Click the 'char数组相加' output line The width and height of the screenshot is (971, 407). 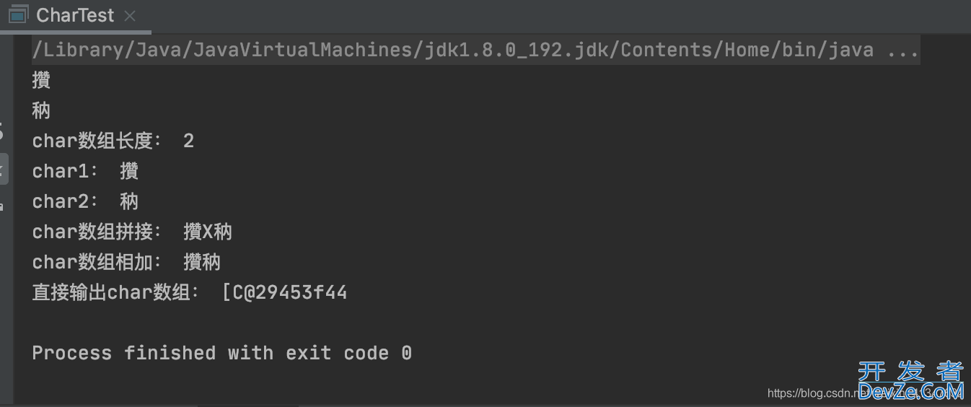tap(126, 262)
